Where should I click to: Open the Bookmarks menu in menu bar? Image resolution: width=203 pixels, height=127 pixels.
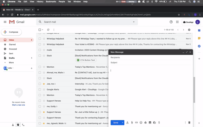pos(51,2)
